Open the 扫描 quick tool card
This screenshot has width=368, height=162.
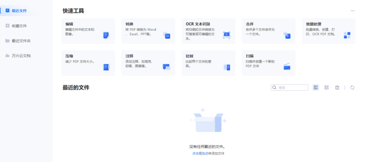pyautogui.click(x=269, y=63)
